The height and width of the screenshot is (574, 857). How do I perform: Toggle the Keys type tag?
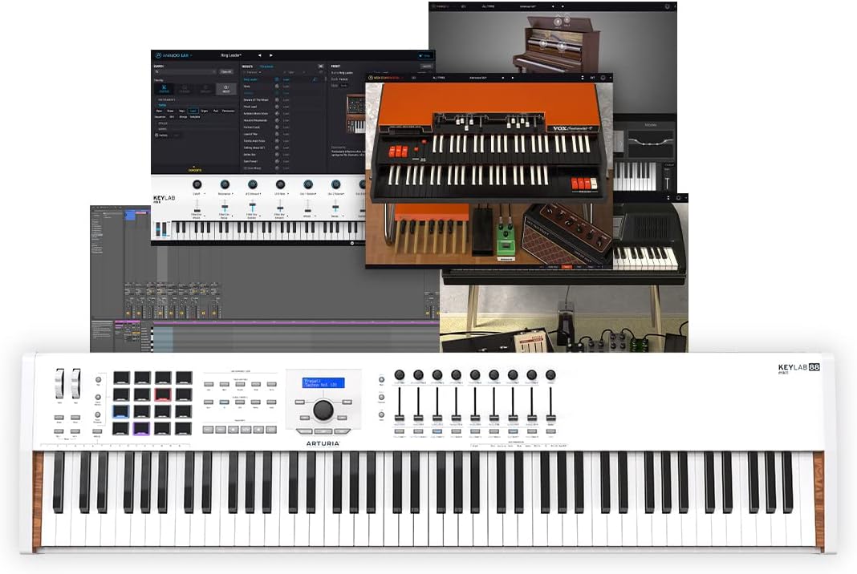pos(182,111)
